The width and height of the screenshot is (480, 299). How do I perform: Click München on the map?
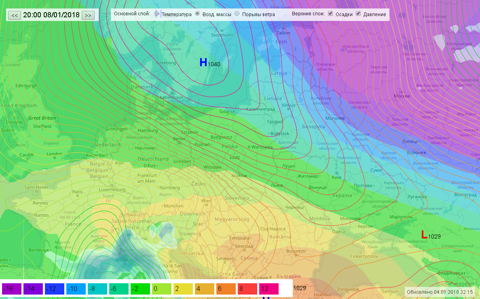coord(173,206)
